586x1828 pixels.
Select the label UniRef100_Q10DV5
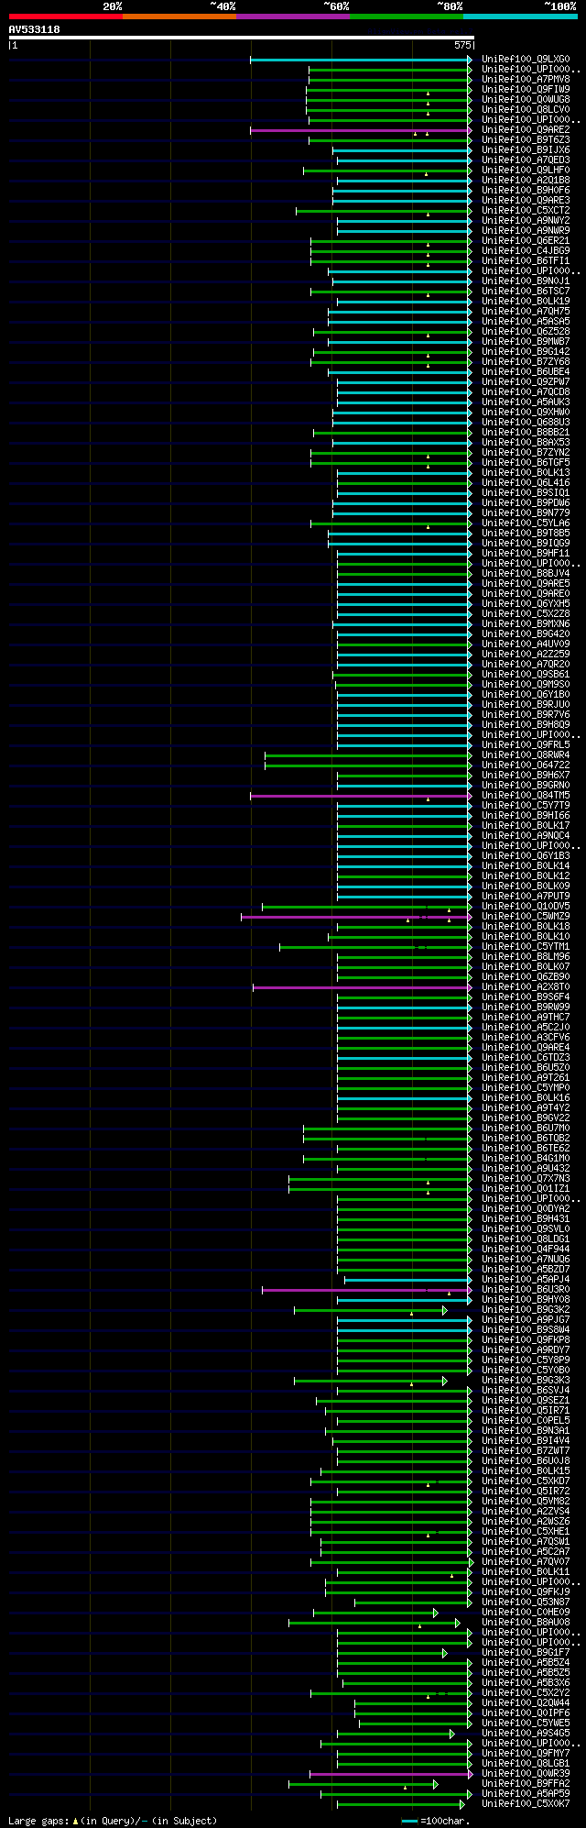(526, 907)
